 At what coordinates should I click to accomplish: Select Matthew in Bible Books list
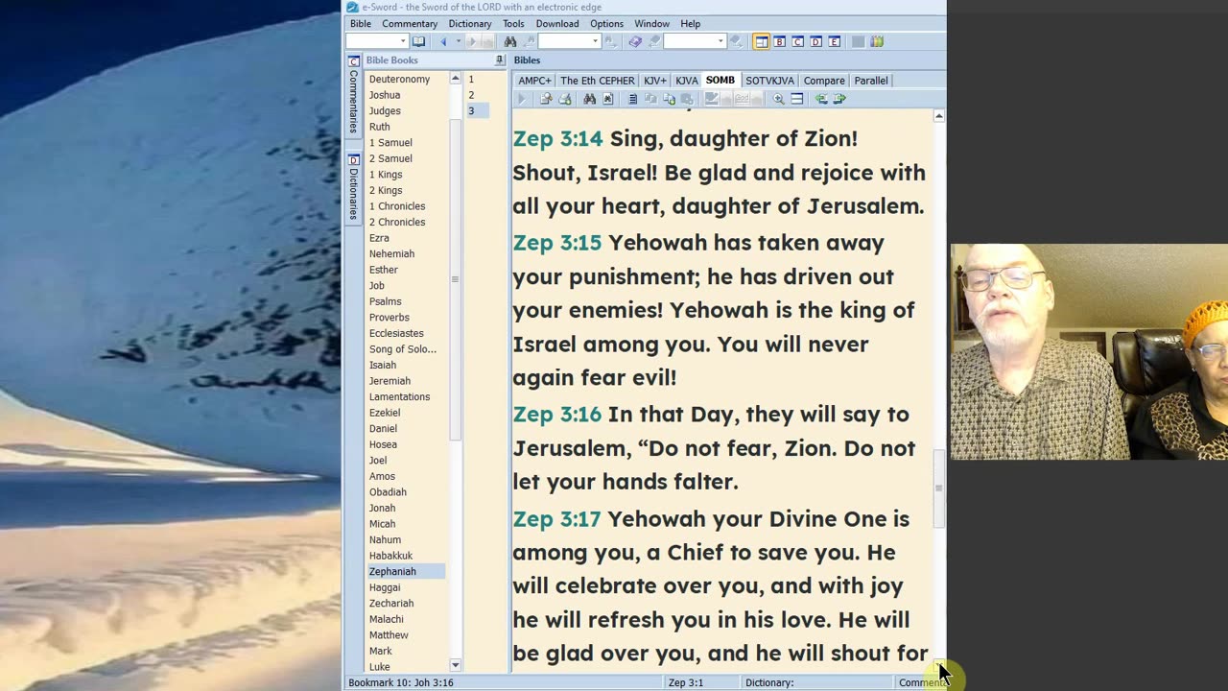(389, 635)
